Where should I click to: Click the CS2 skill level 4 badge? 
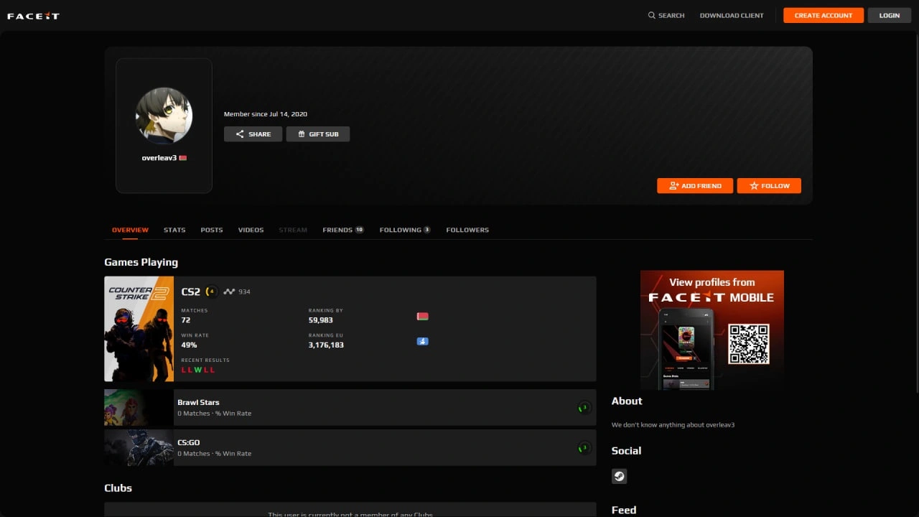pos(211,292)
